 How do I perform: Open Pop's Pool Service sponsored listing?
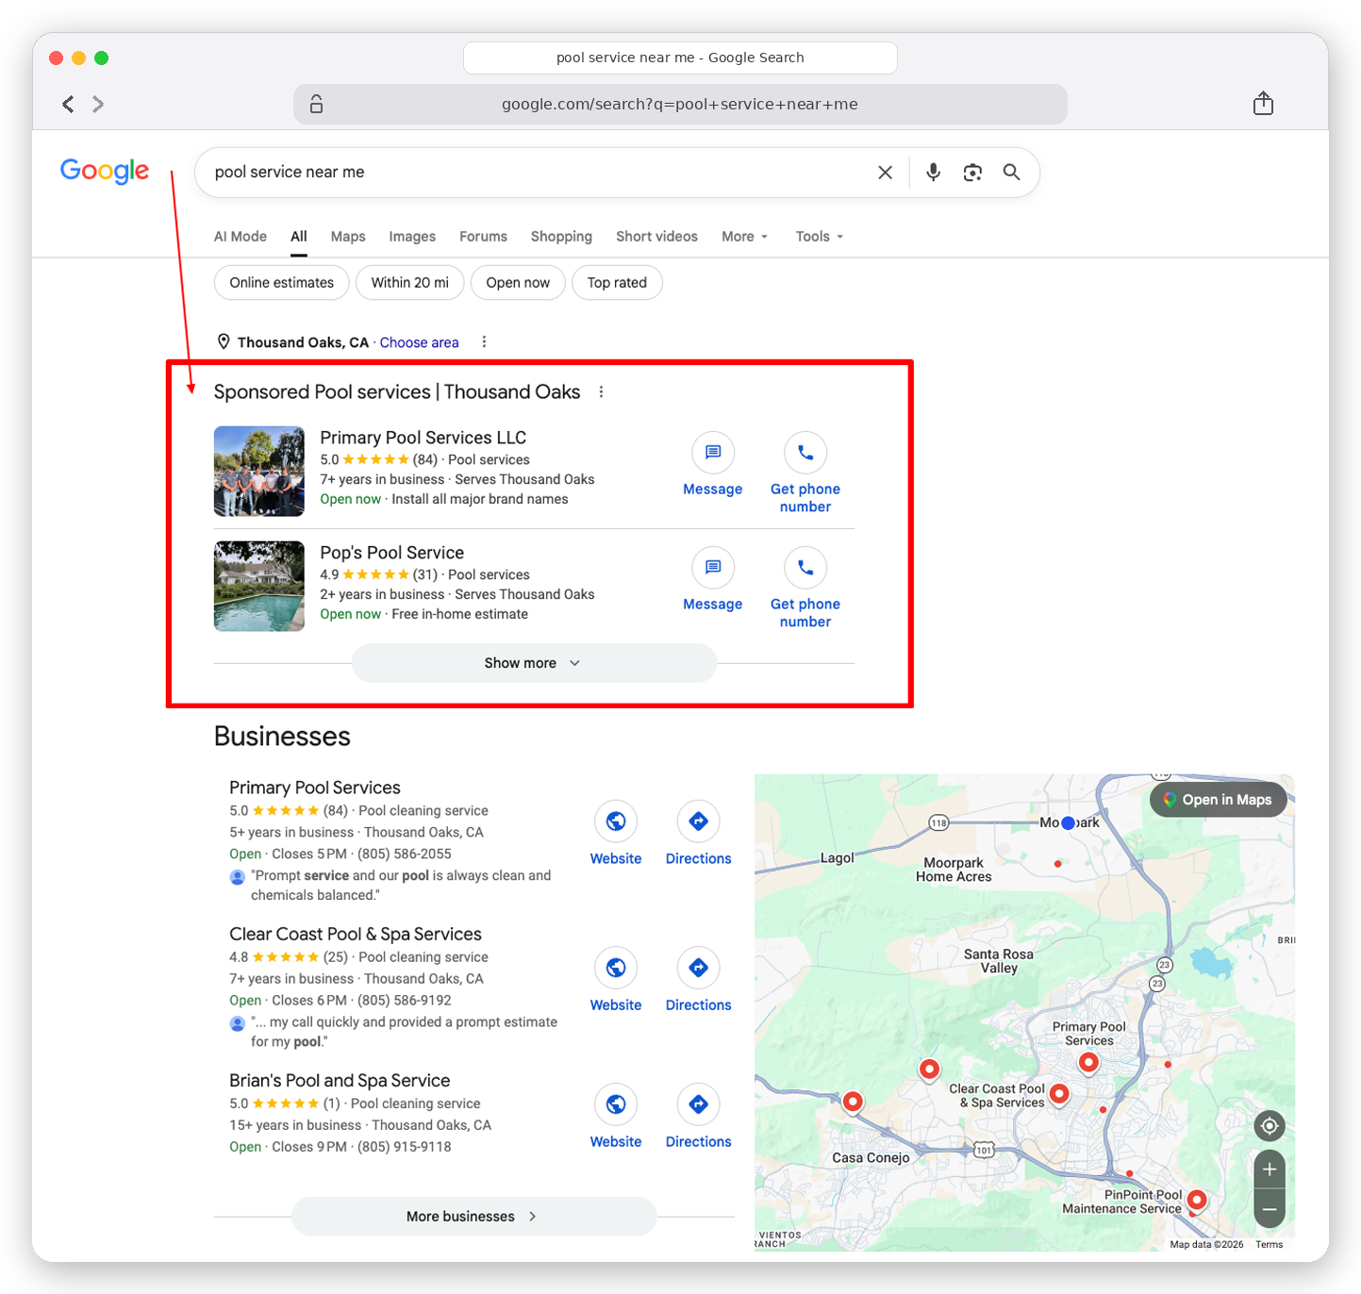point(391,553)
